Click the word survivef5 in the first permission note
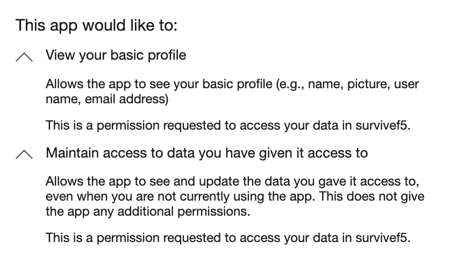 pyautogui.click(x=383, y=125)
